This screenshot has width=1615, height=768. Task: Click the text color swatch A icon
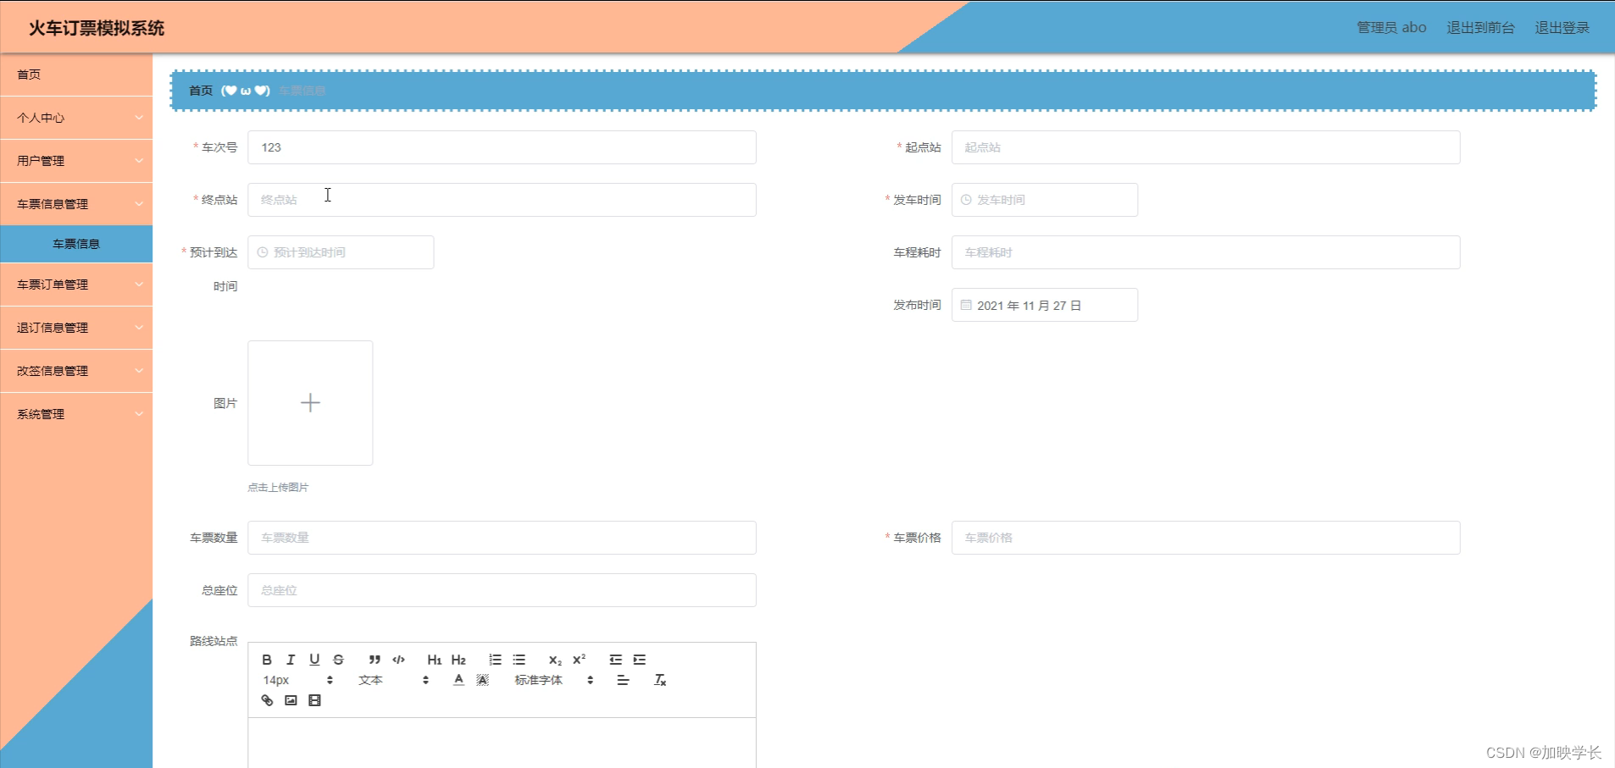pyautogui.click(x=458, y=680)
